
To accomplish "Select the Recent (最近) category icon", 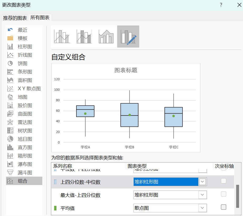I will pyautogui.click(x=10, y=30).
